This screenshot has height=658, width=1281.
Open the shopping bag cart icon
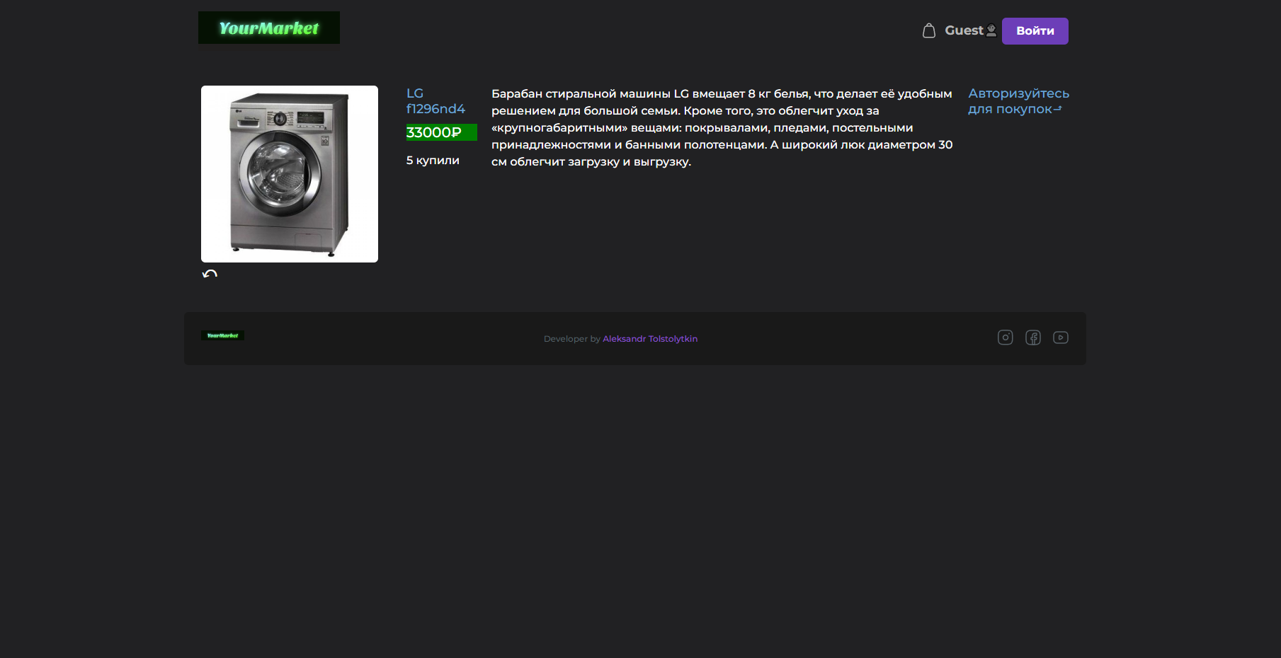click(x=928, y=30)
